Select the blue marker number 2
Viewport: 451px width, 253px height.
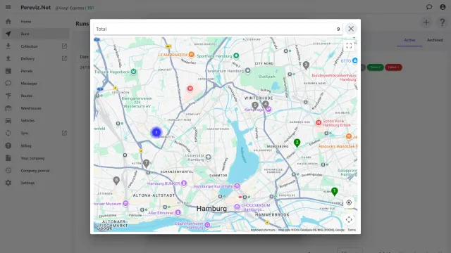click(x=156, y=132)
